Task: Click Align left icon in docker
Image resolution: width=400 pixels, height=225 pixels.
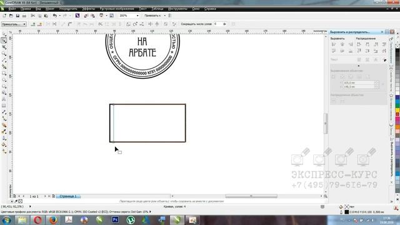Action: pyautogui.click(x=334, y=44)
